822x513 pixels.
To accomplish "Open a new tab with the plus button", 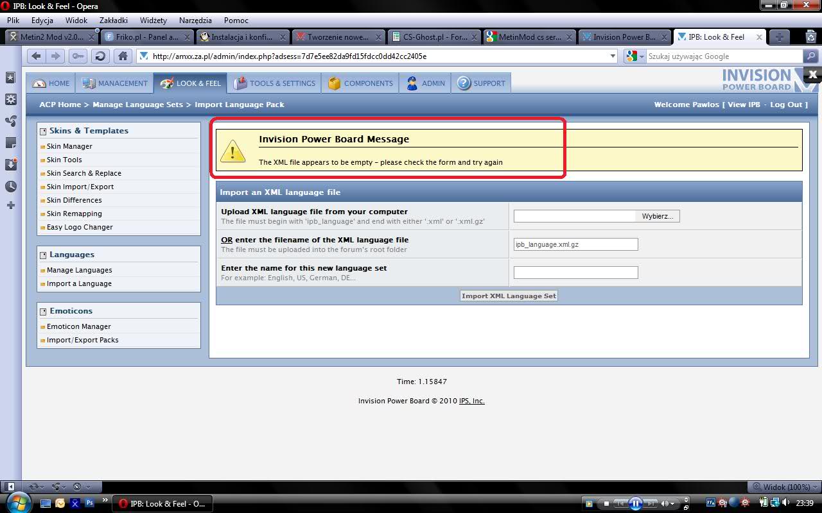I will [779, 37].
